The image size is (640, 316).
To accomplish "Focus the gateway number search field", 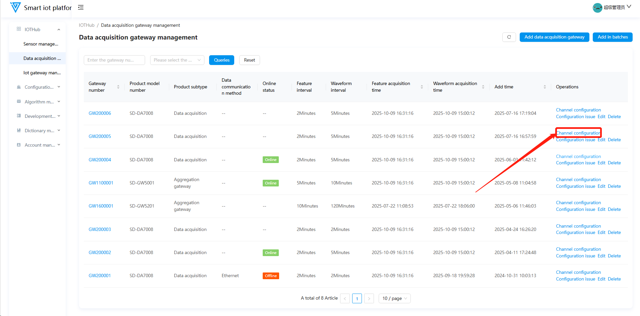I will (x=114, y=60).
